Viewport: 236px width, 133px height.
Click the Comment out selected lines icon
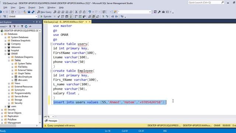pyautogui.click(x=103, y=16)
